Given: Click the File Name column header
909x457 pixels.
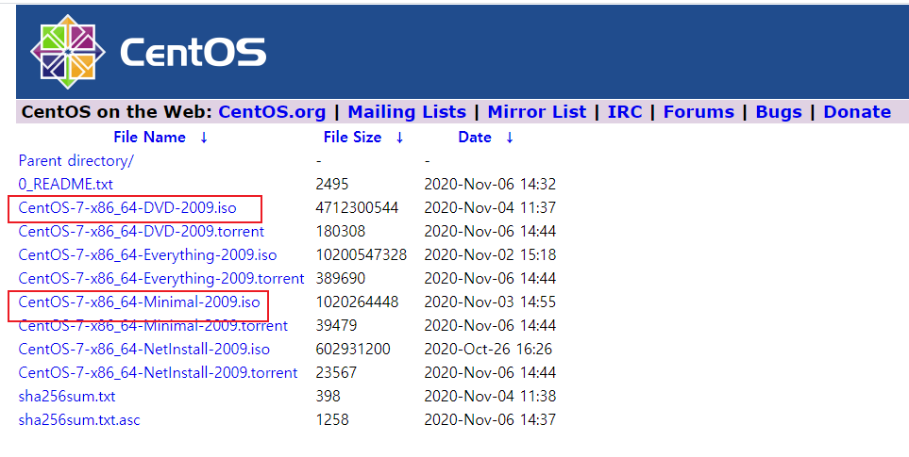Looking at the screenshot, I should click(x=149, y=138).
